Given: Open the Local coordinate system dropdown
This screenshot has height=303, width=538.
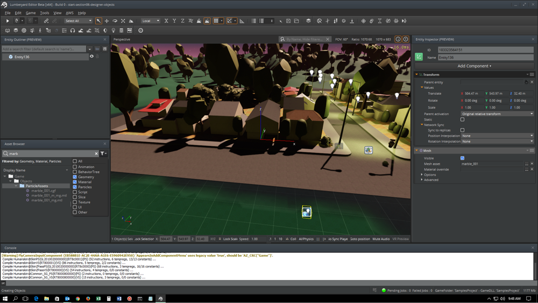Looking at the screenshot, I should click(151, 21).
